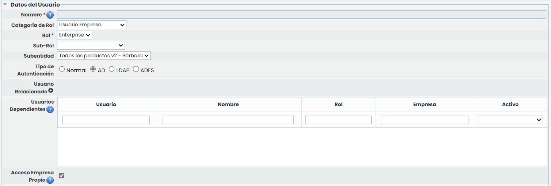Open the empty Sub-Rol dropdown
This screenshot has width=551, height=186.
91,45
